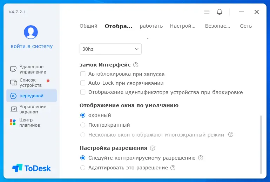Open передовой sidebar item
The width and height of the screenshot is (270, 182).
pos(32,96)
